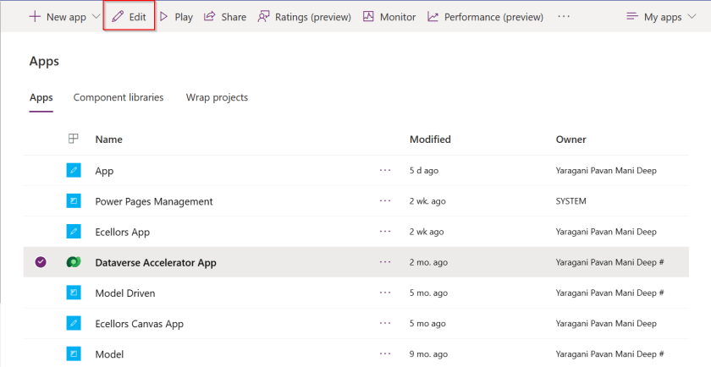Open Performance (preview) in command bar
This screenshot has width=711, height=367.
[485, 17]
